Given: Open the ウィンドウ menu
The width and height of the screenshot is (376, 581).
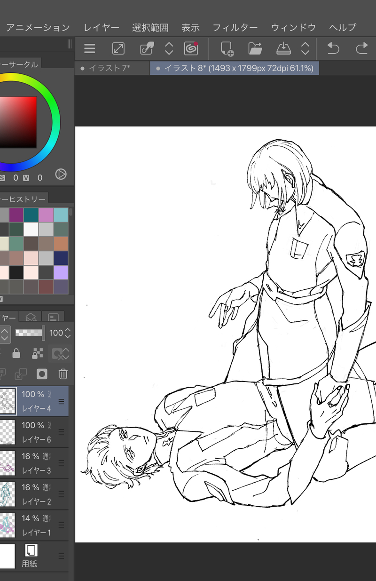Looking at the screenshot, I should (293, 28).
